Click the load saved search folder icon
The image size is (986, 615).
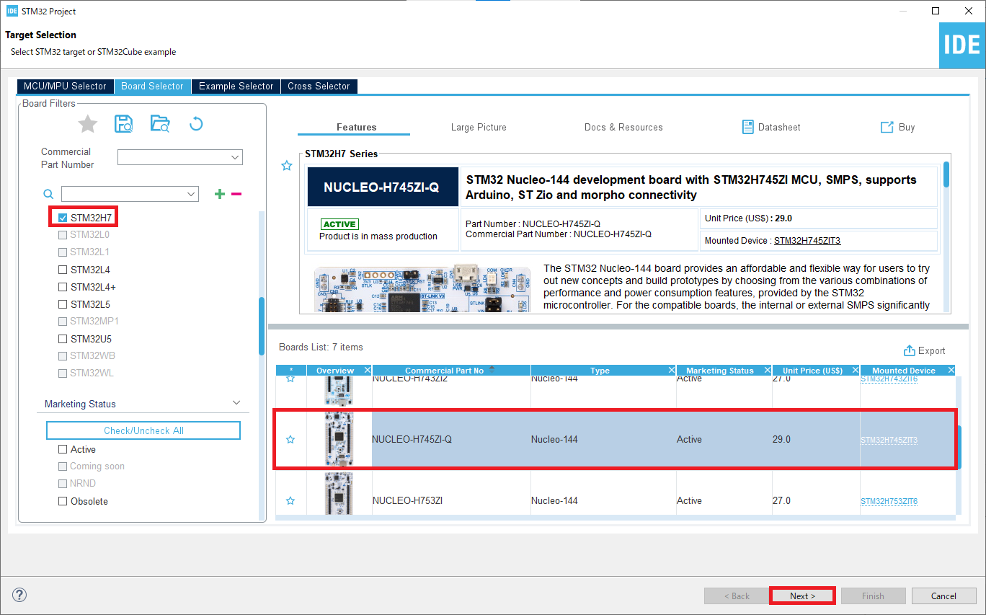(159, 123)
